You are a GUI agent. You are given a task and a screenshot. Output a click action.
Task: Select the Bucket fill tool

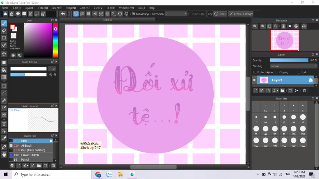coord(4,70)
